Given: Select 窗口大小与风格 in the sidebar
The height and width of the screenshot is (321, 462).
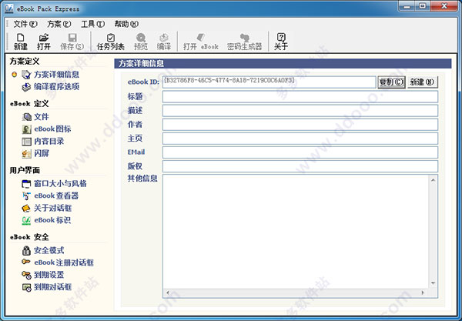Looking at the screenshot, I should click(x=54, y=184).
